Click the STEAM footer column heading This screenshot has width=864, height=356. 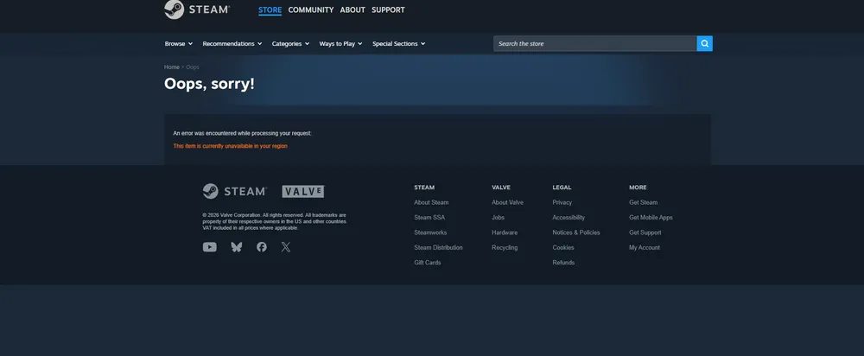(x=424, y=188)
